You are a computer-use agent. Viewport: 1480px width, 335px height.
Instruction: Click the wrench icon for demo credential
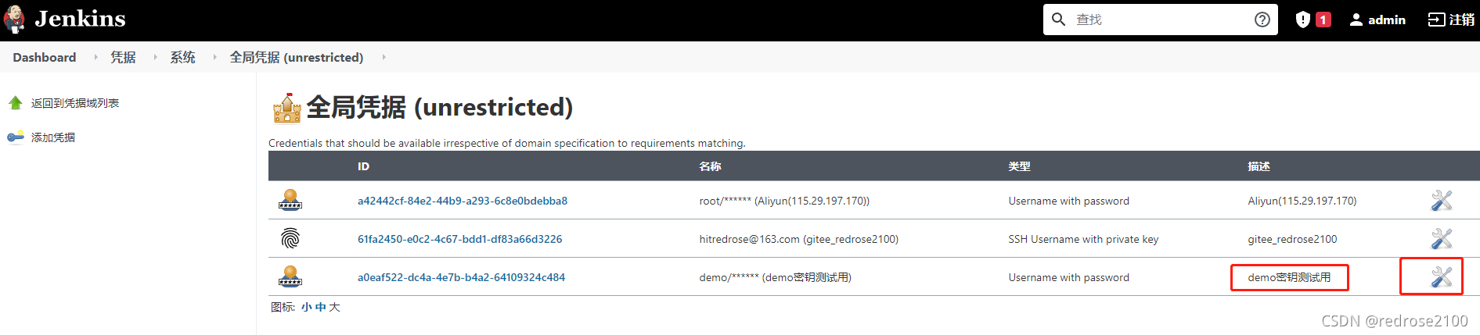1441,277
